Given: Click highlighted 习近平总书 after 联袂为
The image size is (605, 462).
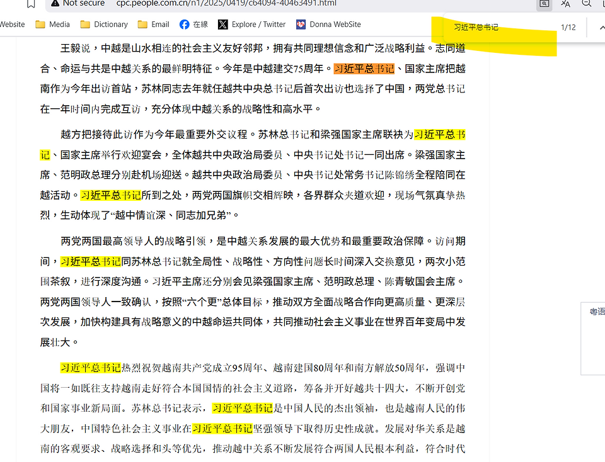Looking at the screenshot, I should 440,135.
